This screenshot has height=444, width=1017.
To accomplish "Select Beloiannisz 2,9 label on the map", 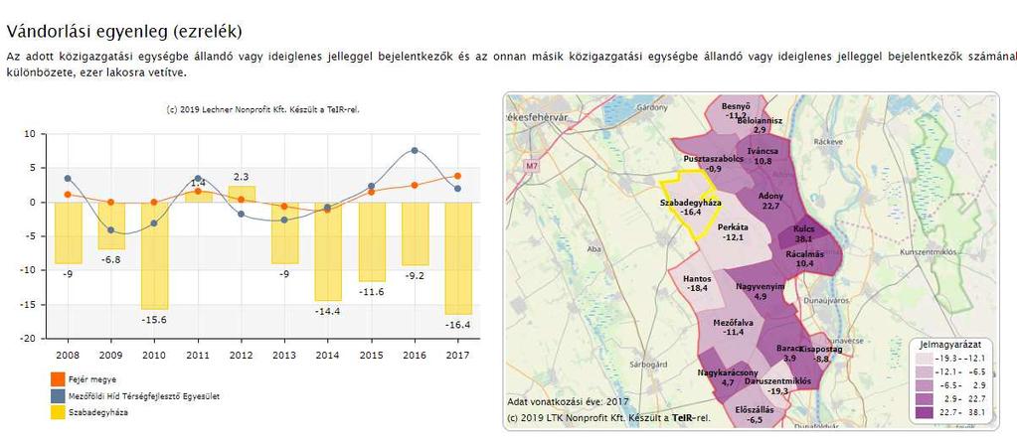I will [760, 125].
